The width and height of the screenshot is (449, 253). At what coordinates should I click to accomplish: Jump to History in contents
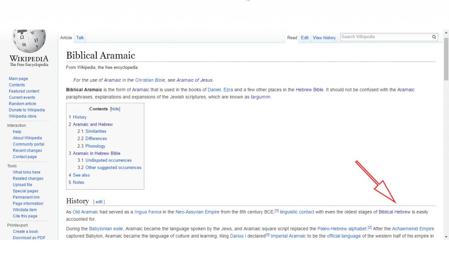point(80,117)
